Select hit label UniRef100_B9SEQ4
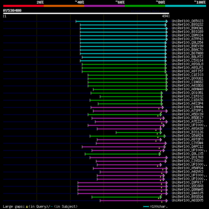209x209 pixels. point(187,197)
